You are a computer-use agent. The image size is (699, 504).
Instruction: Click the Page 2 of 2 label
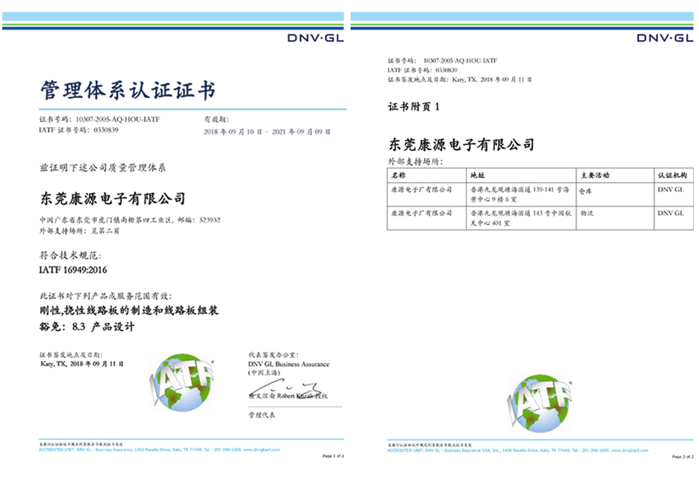pyautogui.click(x=682, y=457)
